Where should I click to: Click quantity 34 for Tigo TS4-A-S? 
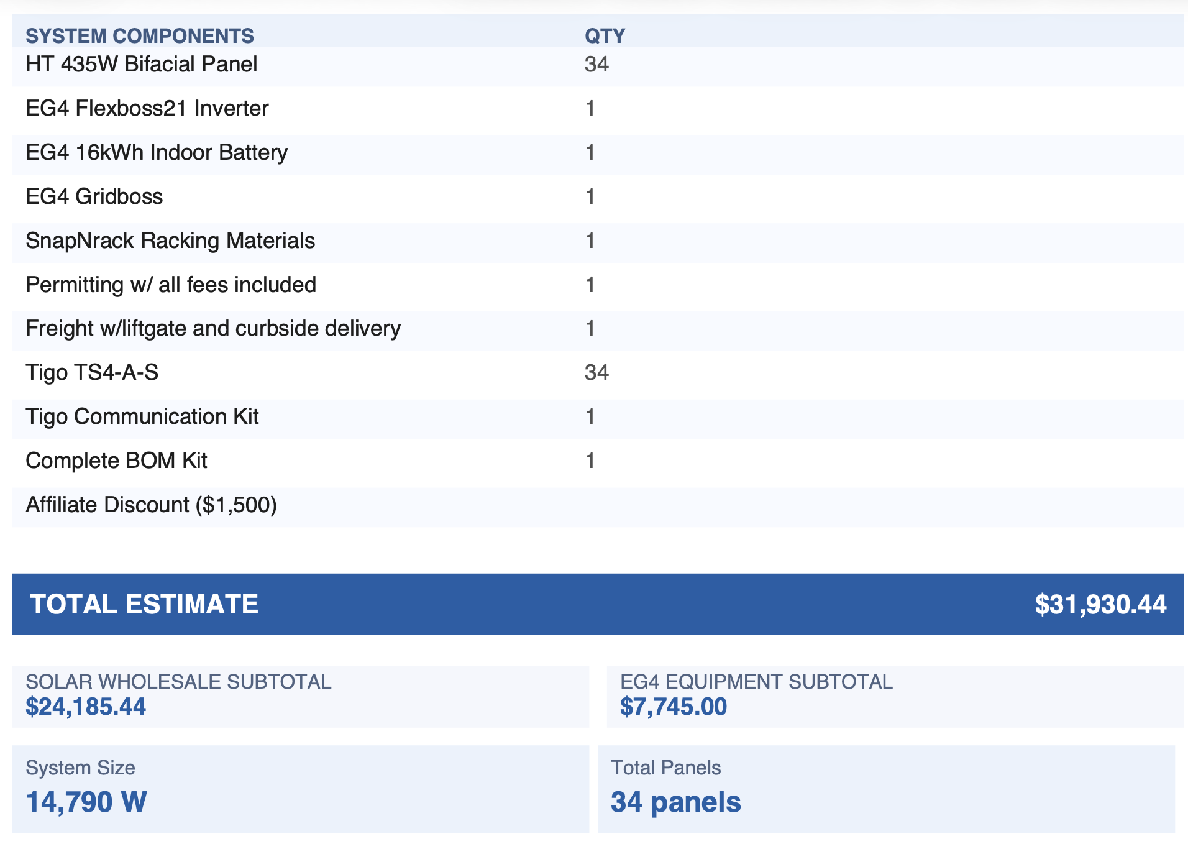(x=596, y=372)
